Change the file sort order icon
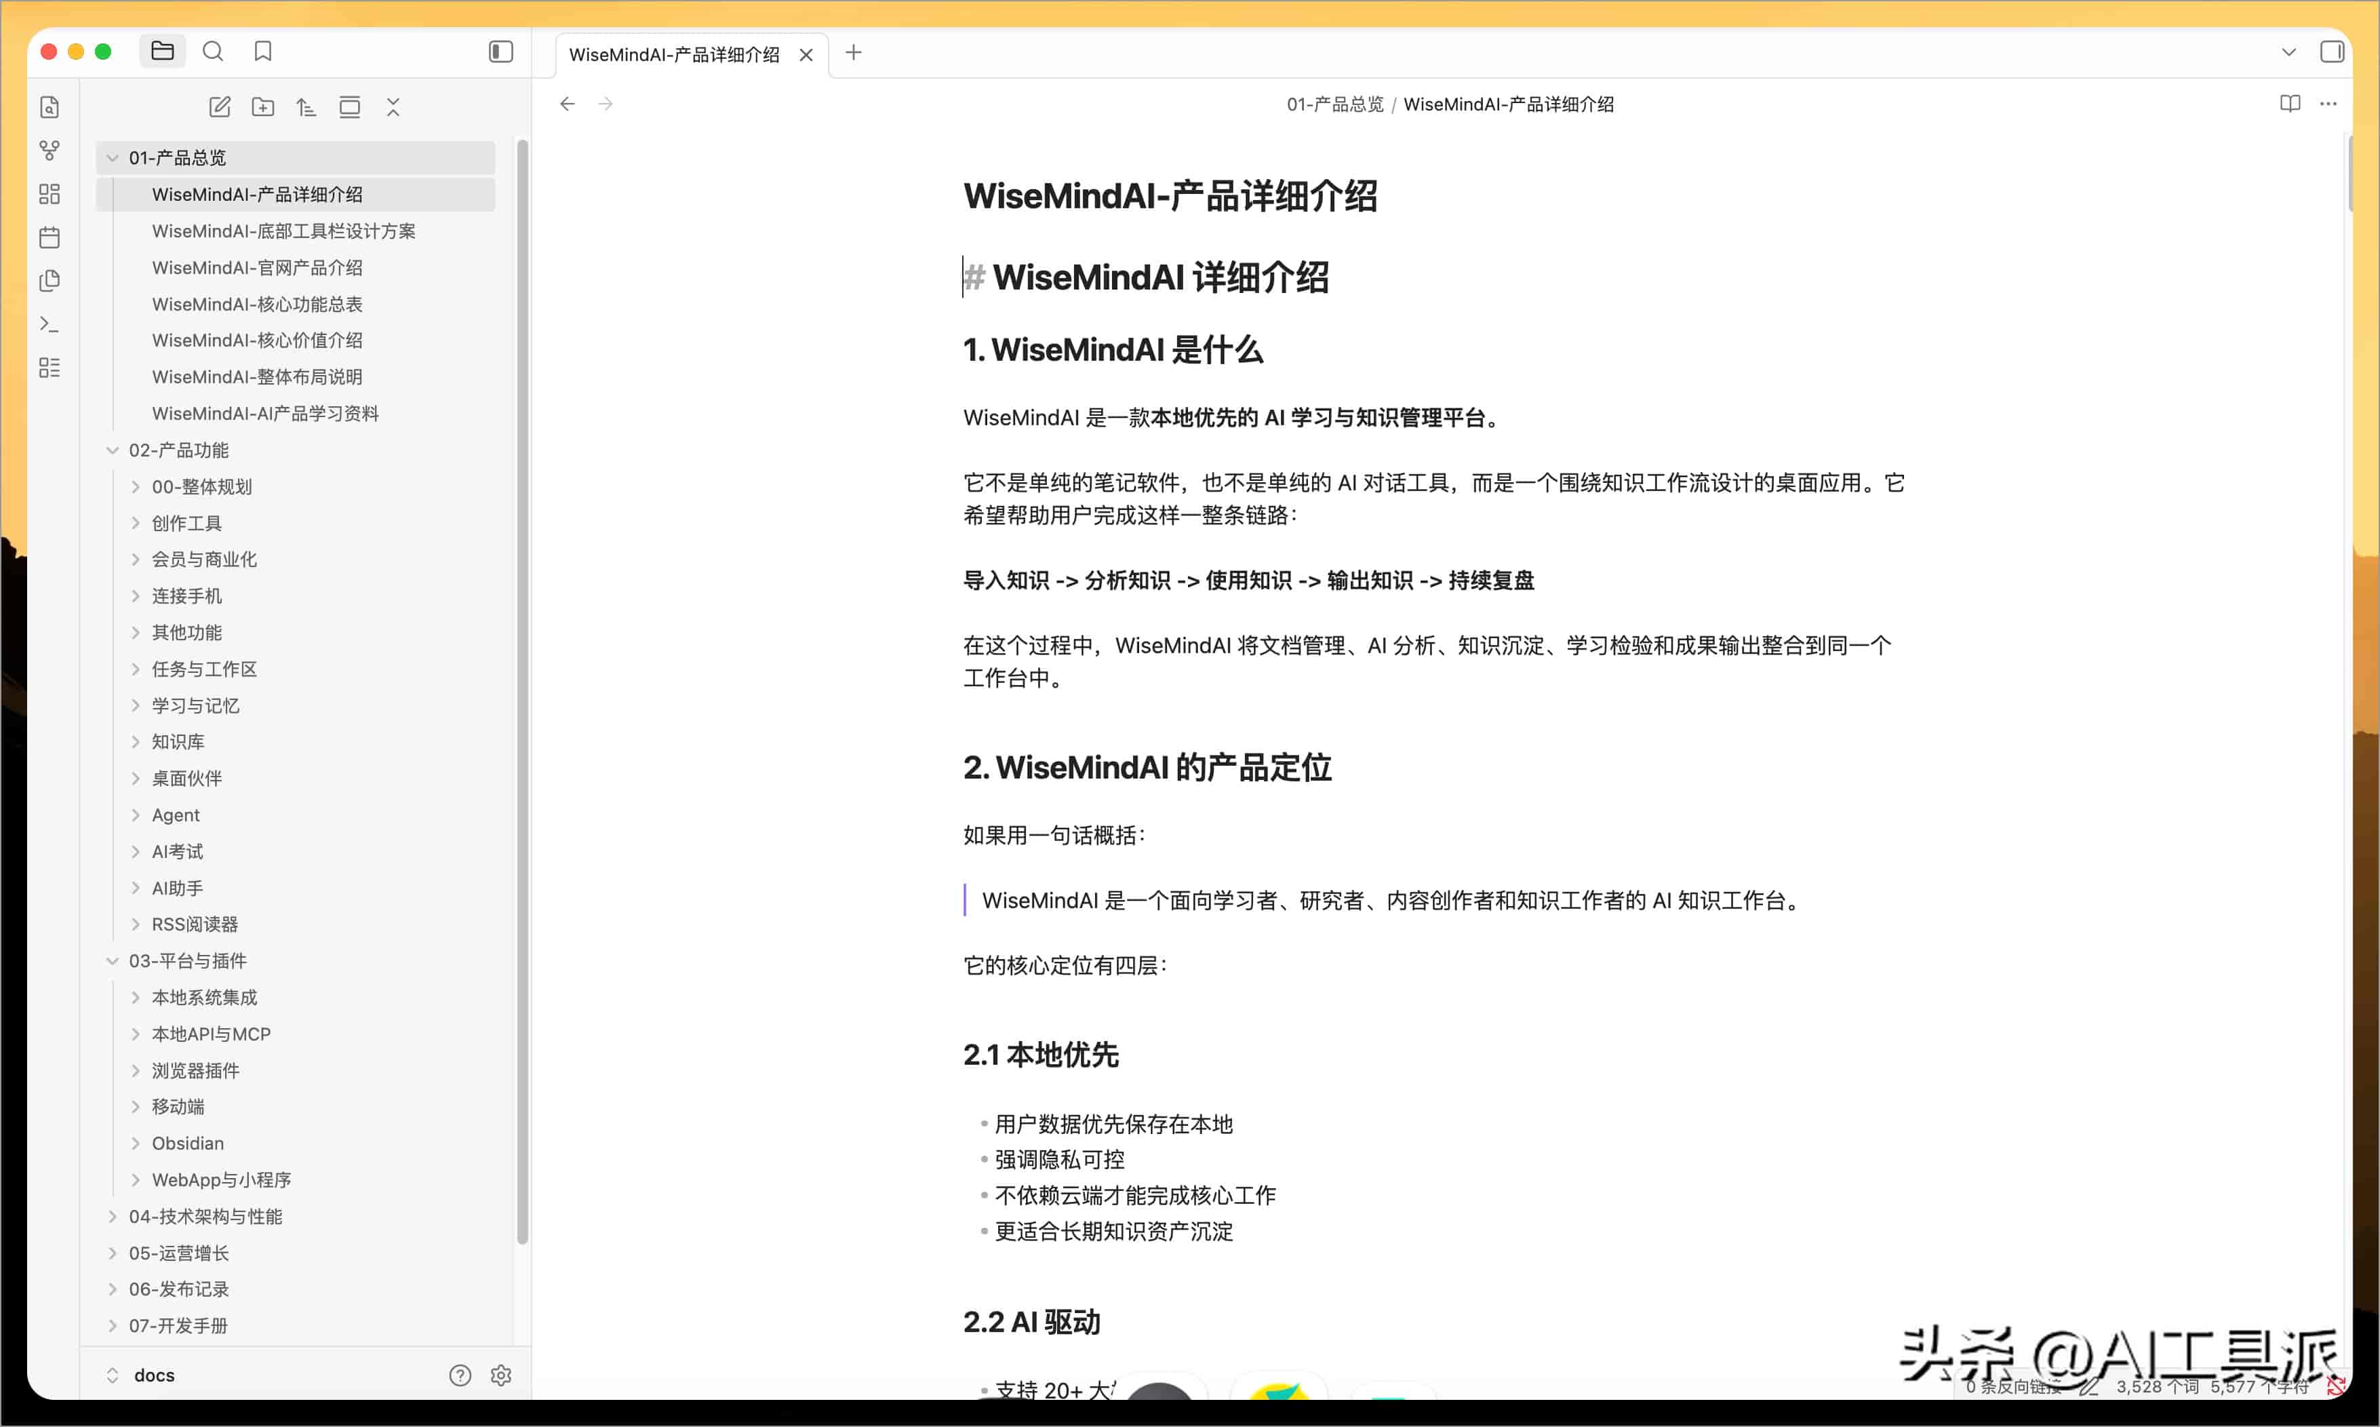The width and height of the screenshot is (2380, 1427). tap(306, 106)
